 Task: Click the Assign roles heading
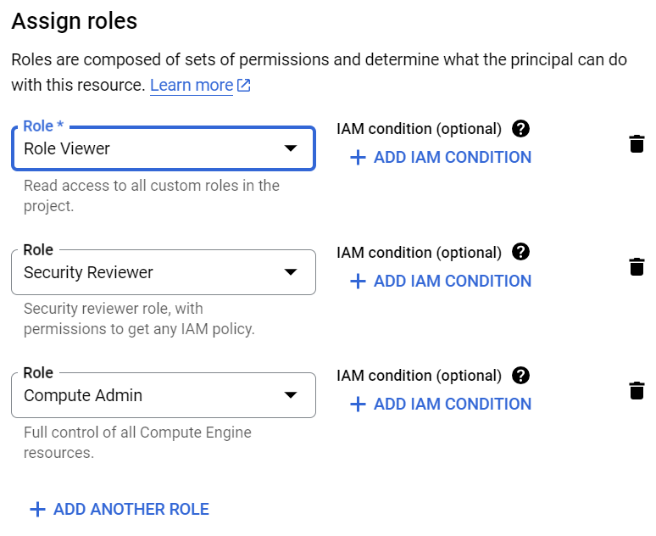pos(75,20)
